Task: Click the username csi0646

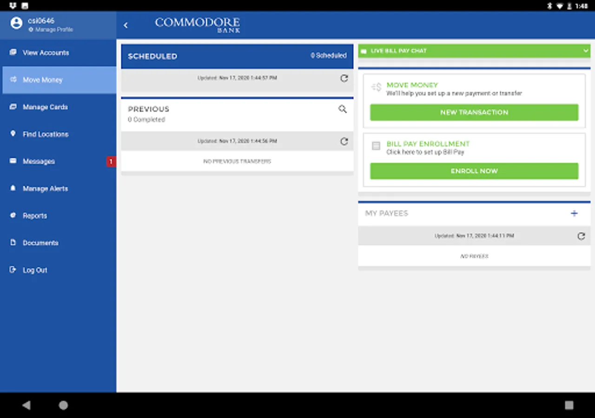Action: pos(41,21)
